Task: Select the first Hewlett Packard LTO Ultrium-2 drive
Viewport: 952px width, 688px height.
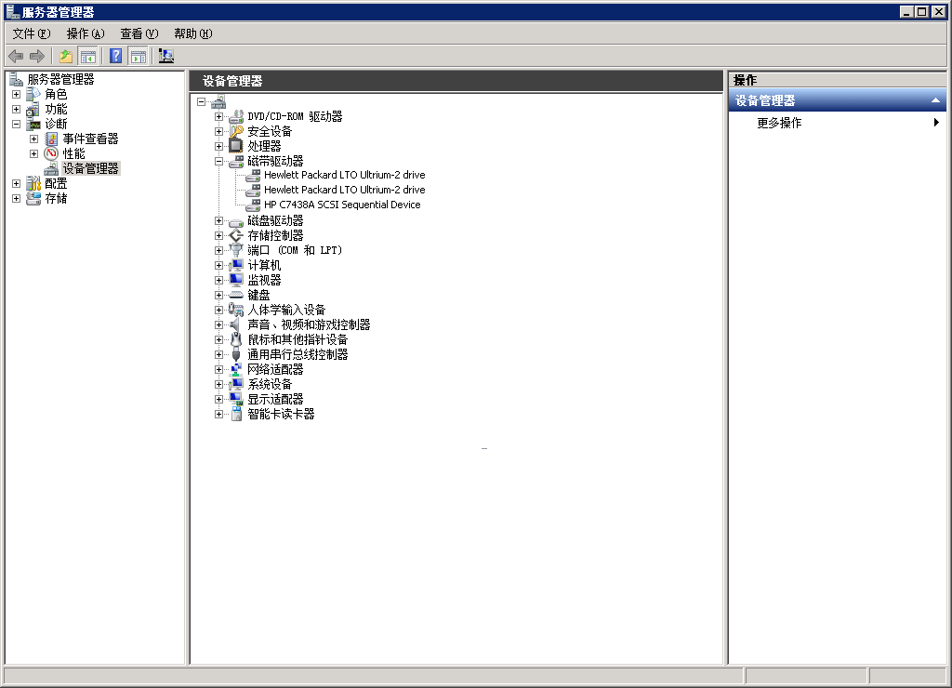Action: point(344,175)
